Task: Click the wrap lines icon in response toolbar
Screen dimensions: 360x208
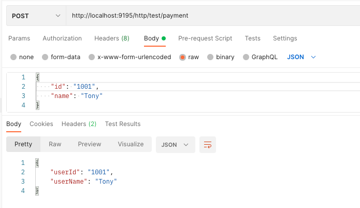Action: tap(207, 145)
